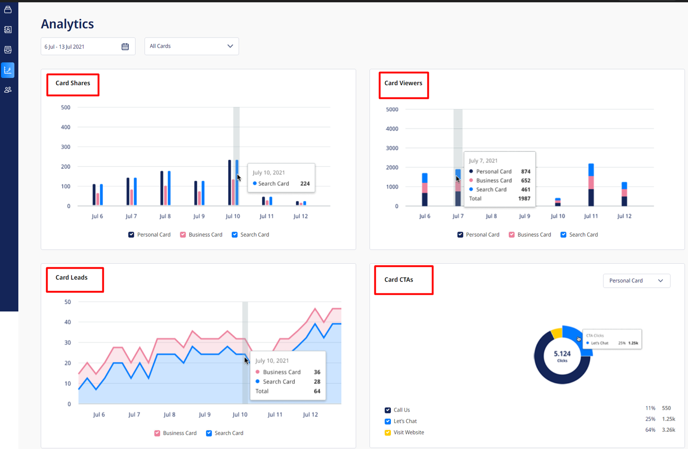Click the calendar icon in date field
This screenshot has height=449, width=688.
[x=125, y=47]
